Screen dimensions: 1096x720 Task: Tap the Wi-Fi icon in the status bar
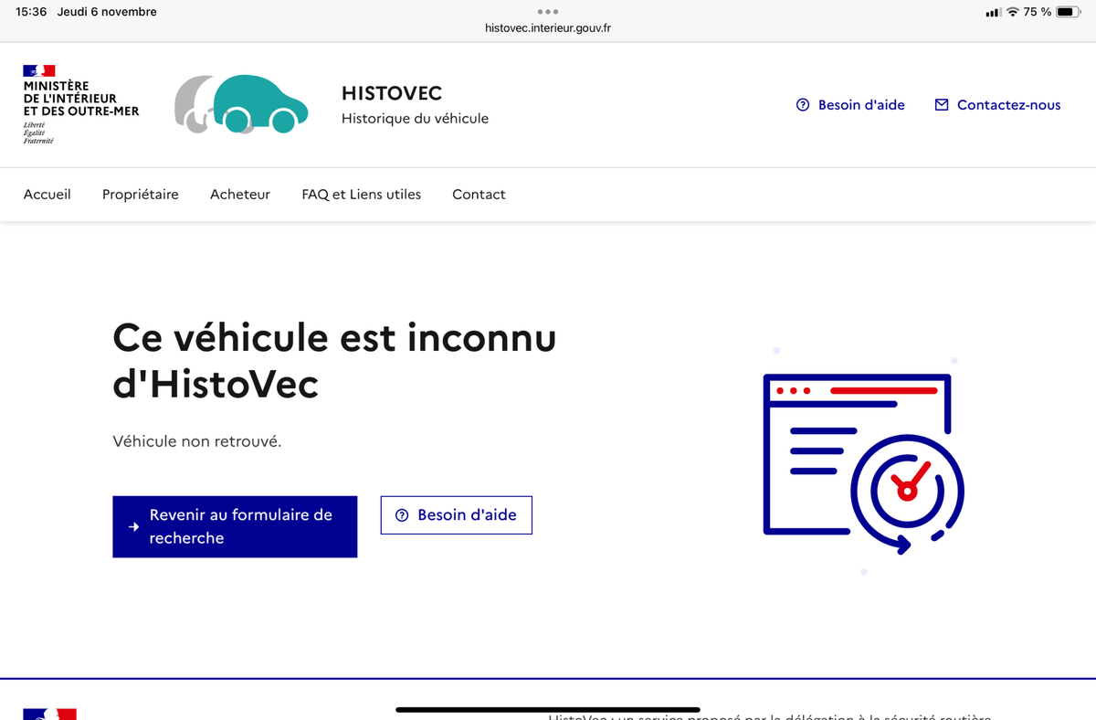pyautogui.click(x=1012, y=12)
